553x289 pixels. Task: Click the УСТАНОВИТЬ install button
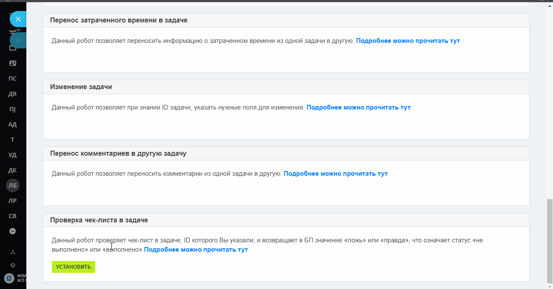coord(74,267)
